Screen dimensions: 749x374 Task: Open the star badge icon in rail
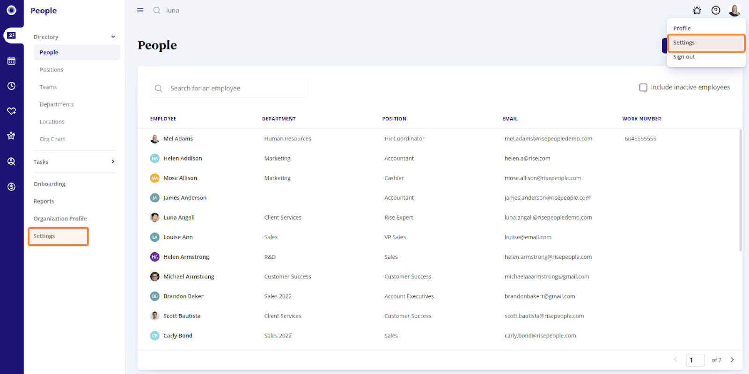click(12, 136)
